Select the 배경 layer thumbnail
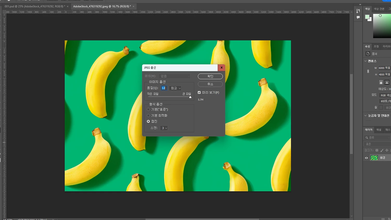This screenshot has width=391, height=220. point(374,158)
